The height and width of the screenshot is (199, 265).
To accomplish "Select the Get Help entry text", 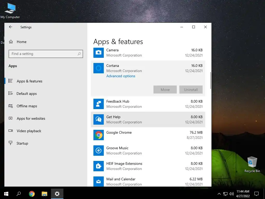I will click(113, 117).
